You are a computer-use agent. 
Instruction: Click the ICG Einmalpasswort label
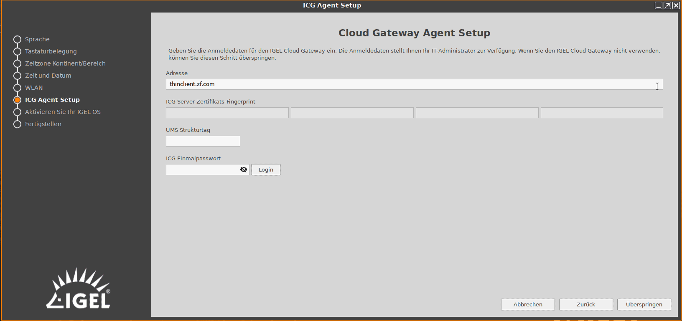tap(193, 158)
